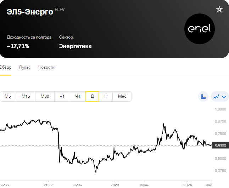Screen dimensions: 229x188
Task: Click the 0,6322 current price label
Action: coord(220,145)
